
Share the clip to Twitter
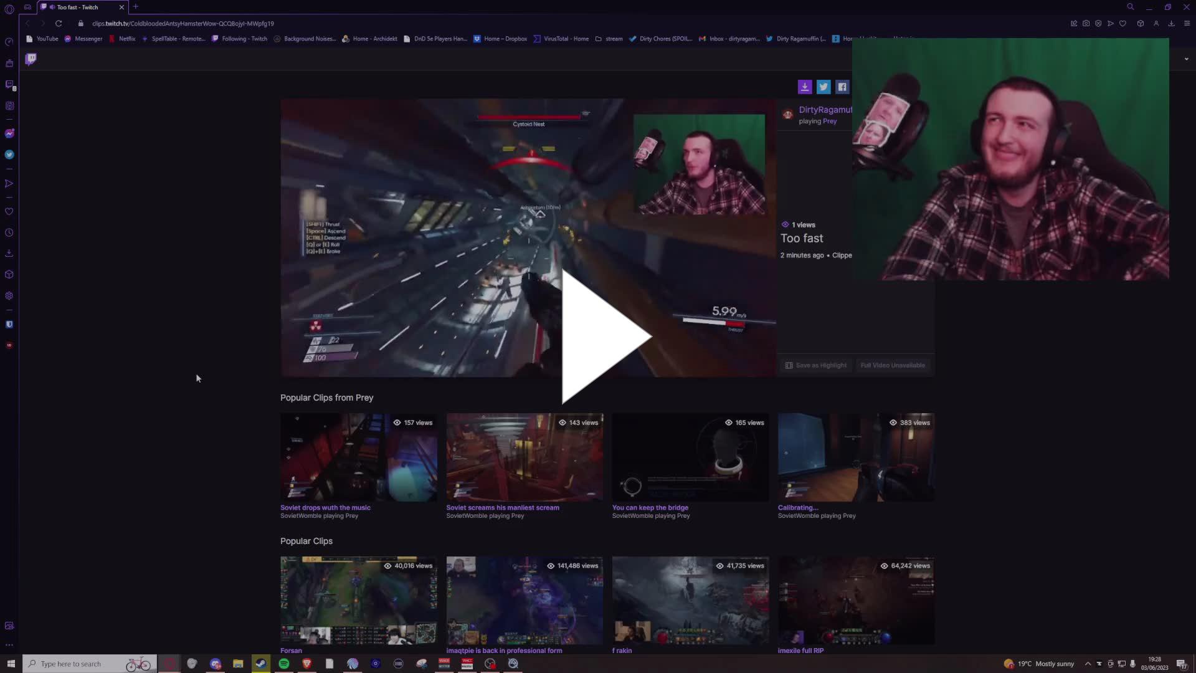pyautogui.click(x=823, y=87)
